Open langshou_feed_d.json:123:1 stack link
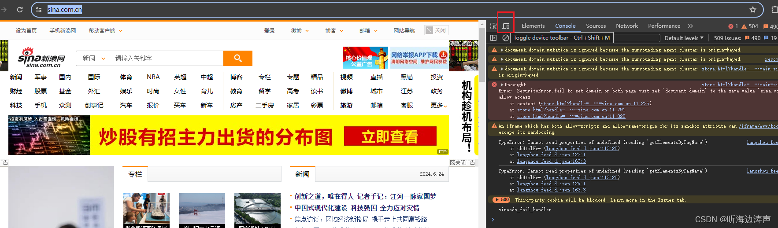This screenshot has height=228, width=778. pos(551,155)
